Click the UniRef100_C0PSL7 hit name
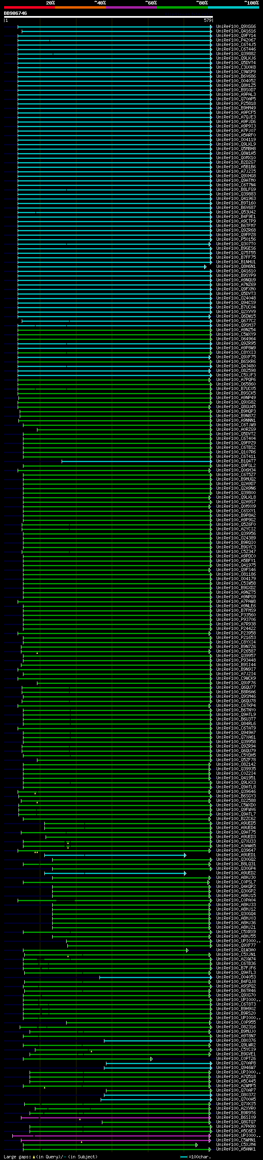The height and width of the screenshot is (1160, 263). pyautogui.click(x=236, y=882)
